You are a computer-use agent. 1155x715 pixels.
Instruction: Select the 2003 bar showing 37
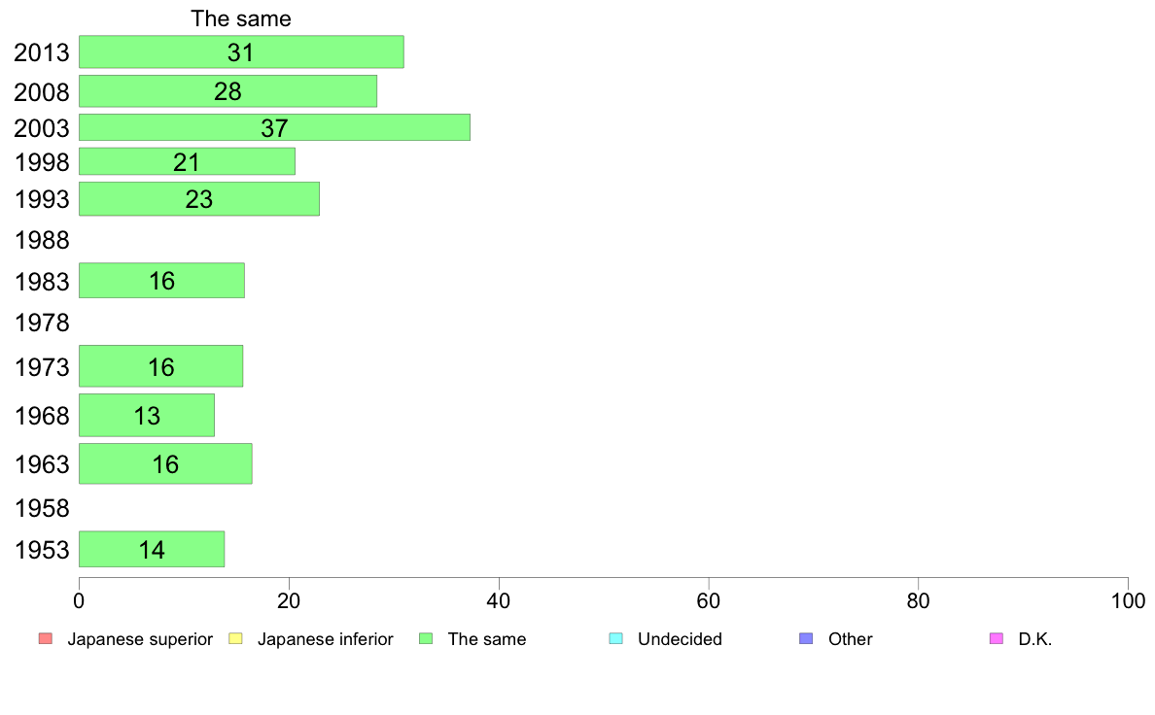tap(275, 127)
